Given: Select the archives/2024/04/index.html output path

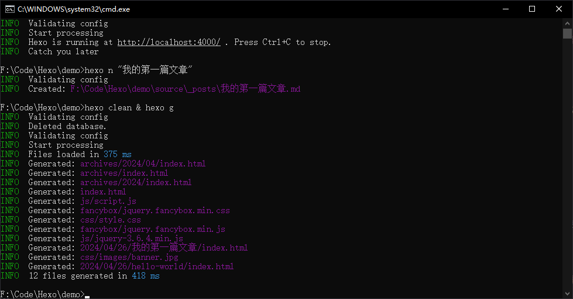Looking at the screenshot, I should [143, 164].
